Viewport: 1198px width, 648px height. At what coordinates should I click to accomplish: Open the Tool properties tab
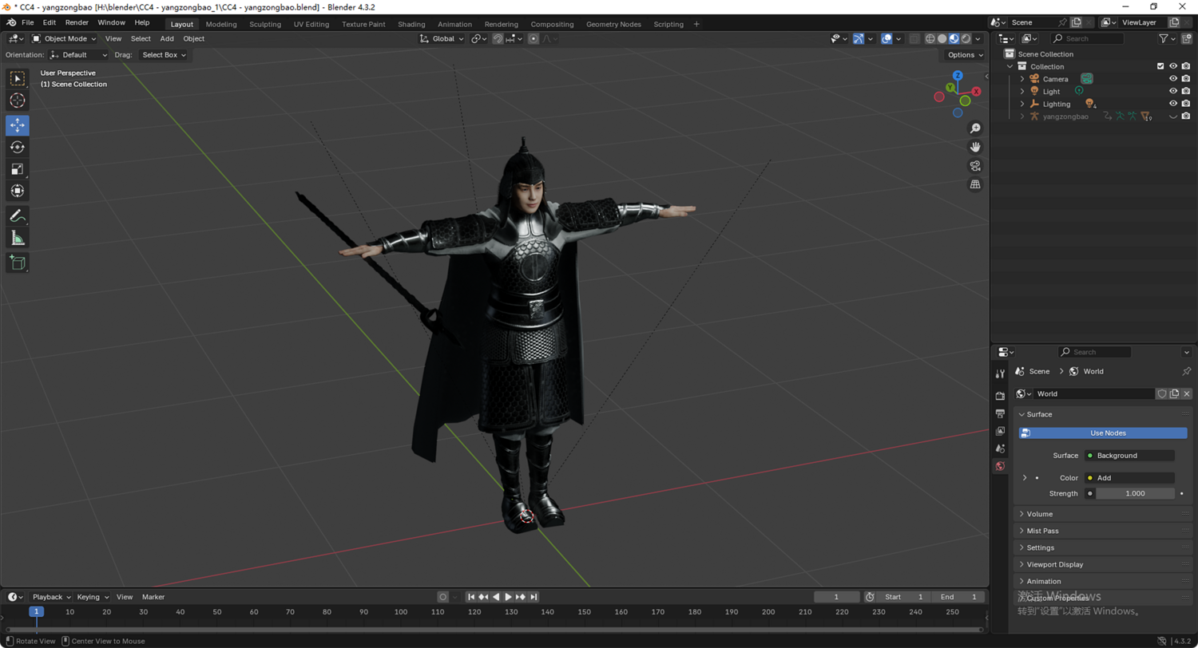point(1000,373)
